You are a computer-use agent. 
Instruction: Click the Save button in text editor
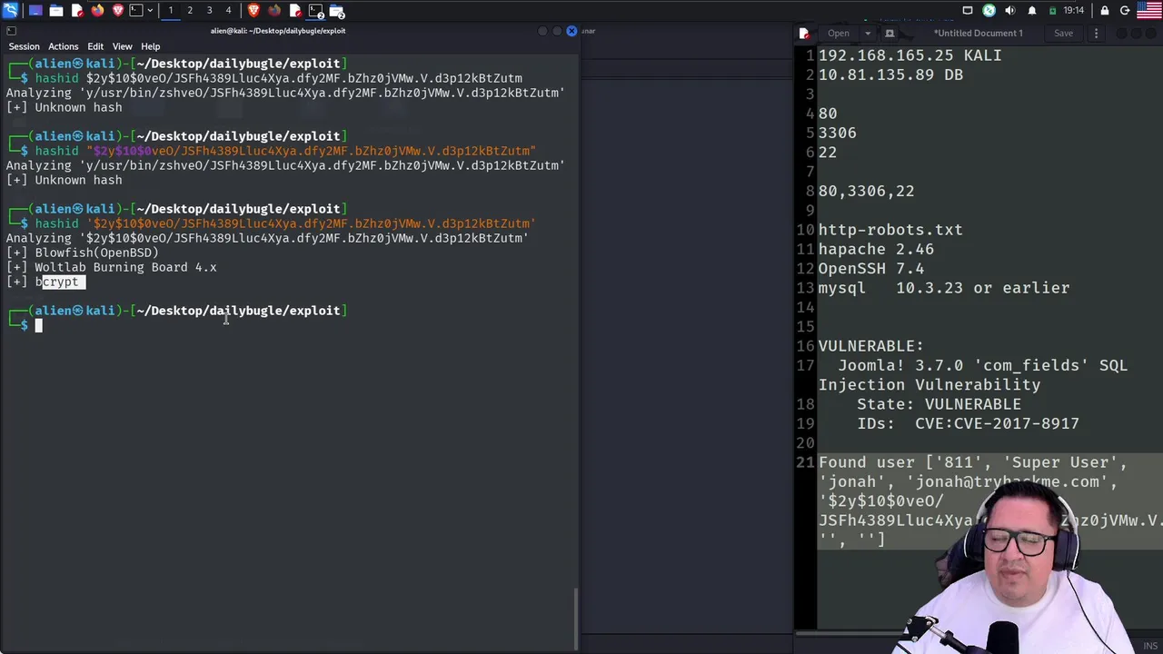coord(1063,34)
